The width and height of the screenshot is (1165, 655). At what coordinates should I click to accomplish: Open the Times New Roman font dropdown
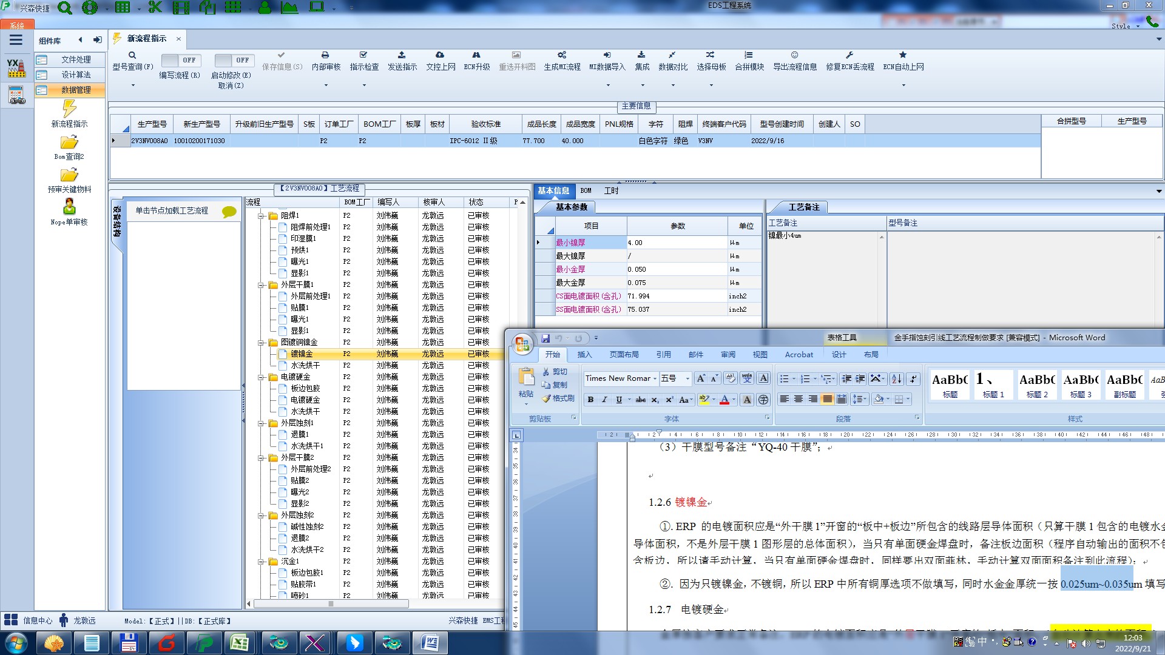point(655,378)
